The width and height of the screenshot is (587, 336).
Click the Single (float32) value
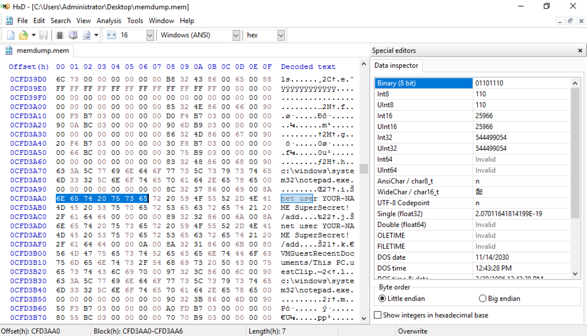click(x=508, y=214)
